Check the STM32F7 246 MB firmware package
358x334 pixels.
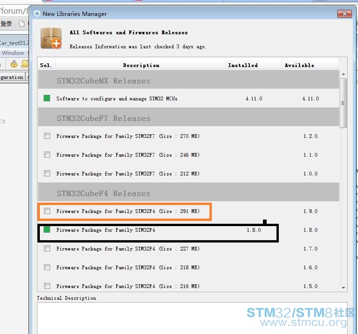[x=47, y=154]
